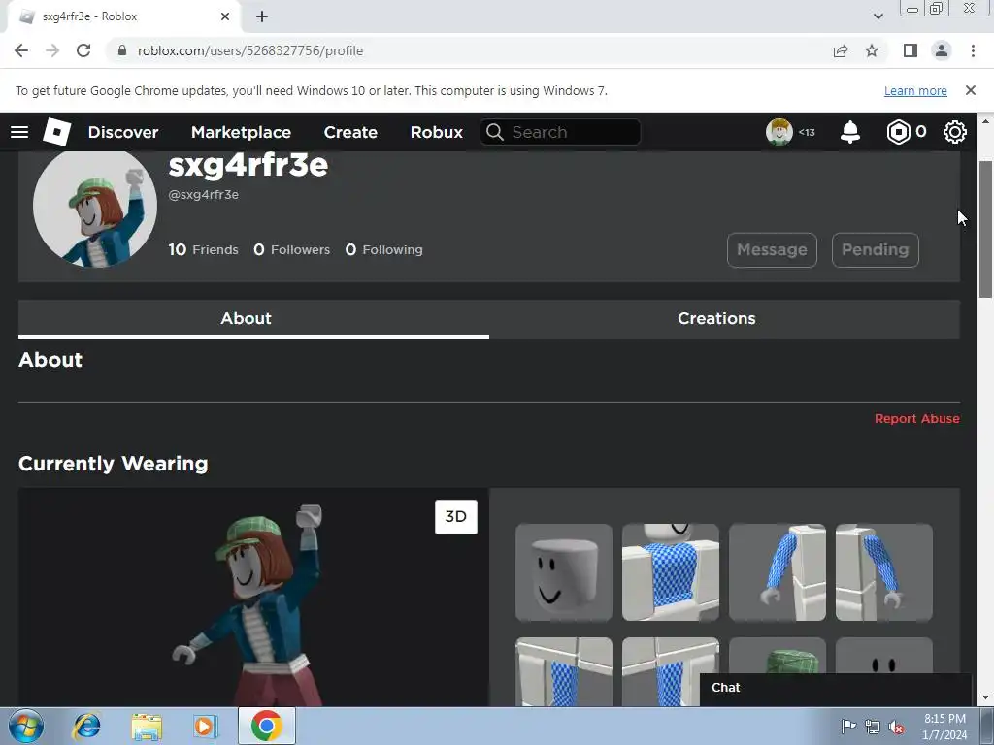Switch avatar view using the 3D toggle
The height and width of the screenshot is (745, 994).
coord(456,517)
